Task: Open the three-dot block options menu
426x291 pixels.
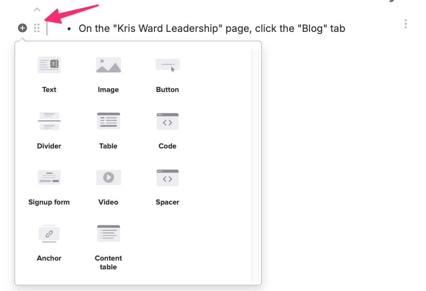Action: (405, 24)
